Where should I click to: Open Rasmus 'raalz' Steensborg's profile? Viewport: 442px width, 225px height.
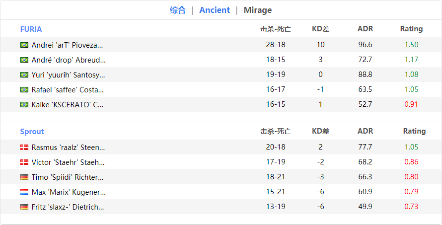[68, 147]
